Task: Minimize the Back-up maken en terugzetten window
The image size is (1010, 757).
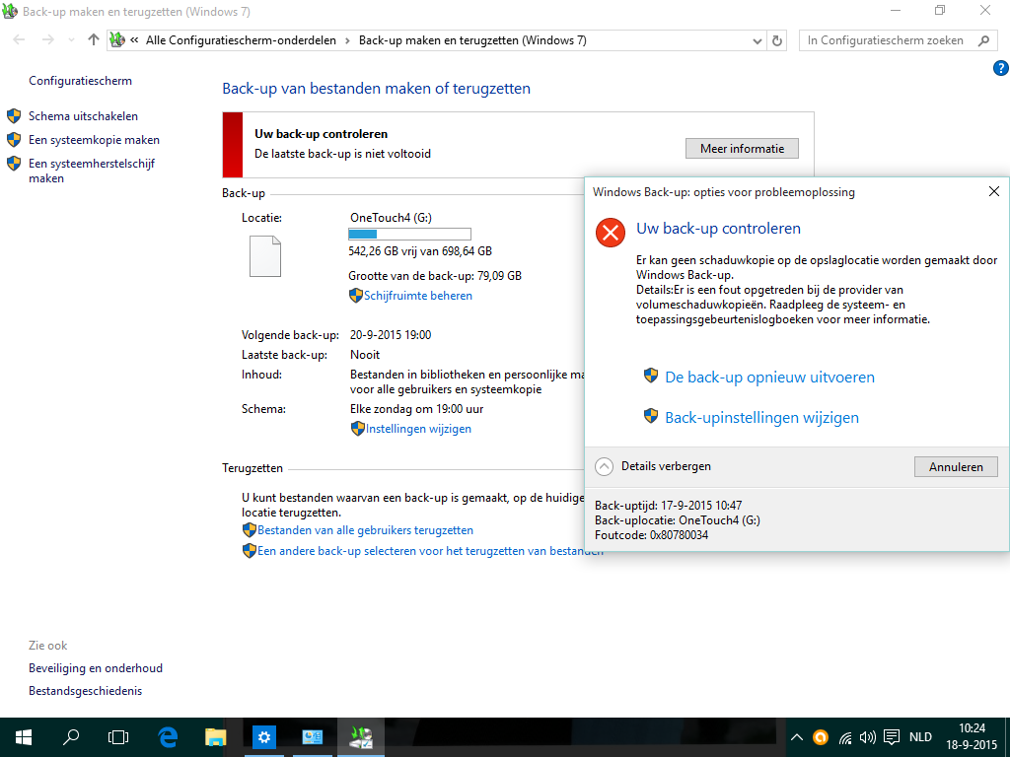Action: (896, 10)
